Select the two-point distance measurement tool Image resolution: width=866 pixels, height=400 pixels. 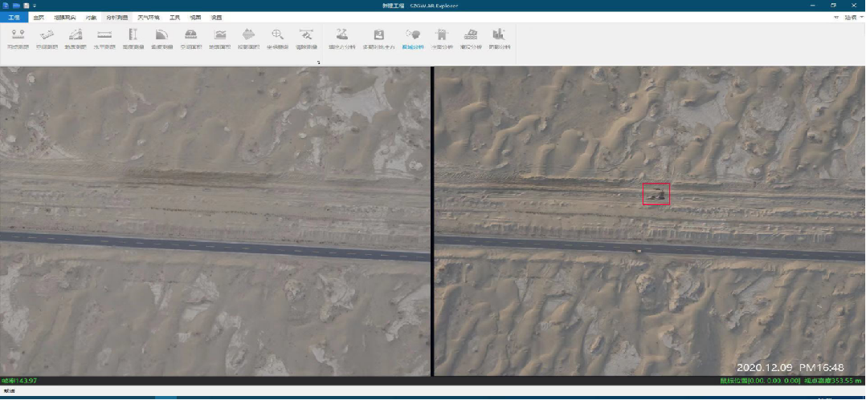click(x=17, y=37)
